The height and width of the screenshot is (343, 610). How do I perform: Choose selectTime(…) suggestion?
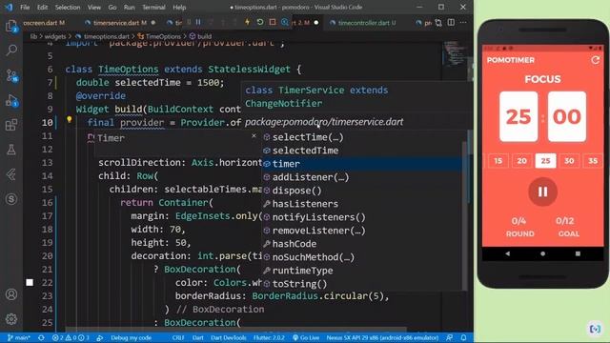click(x=308, y=137)
